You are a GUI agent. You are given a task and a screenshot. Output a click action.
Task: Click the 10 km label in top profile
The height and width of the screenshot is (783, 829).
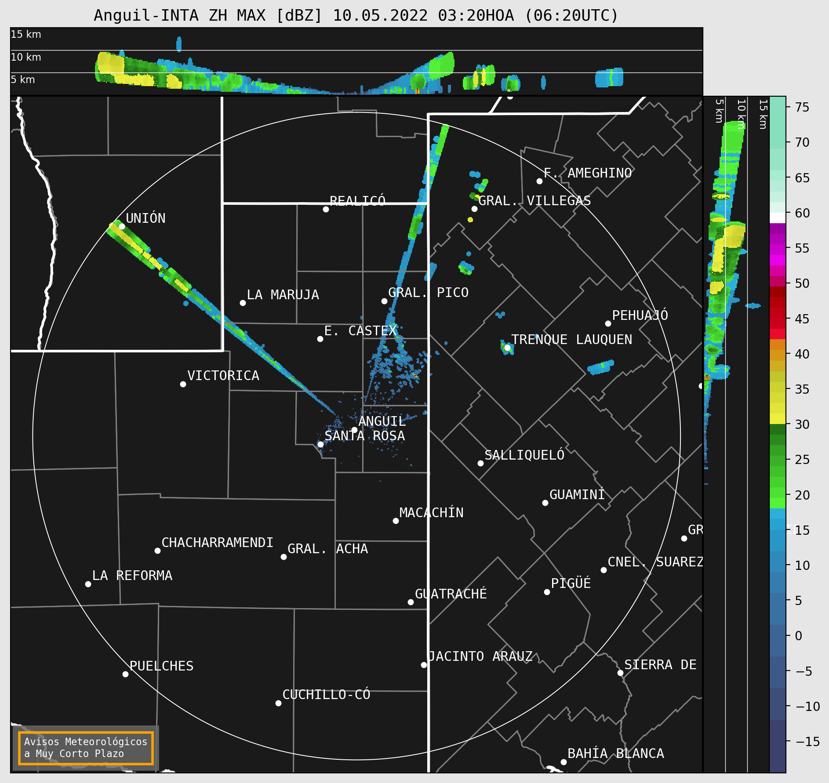(25, 57)
